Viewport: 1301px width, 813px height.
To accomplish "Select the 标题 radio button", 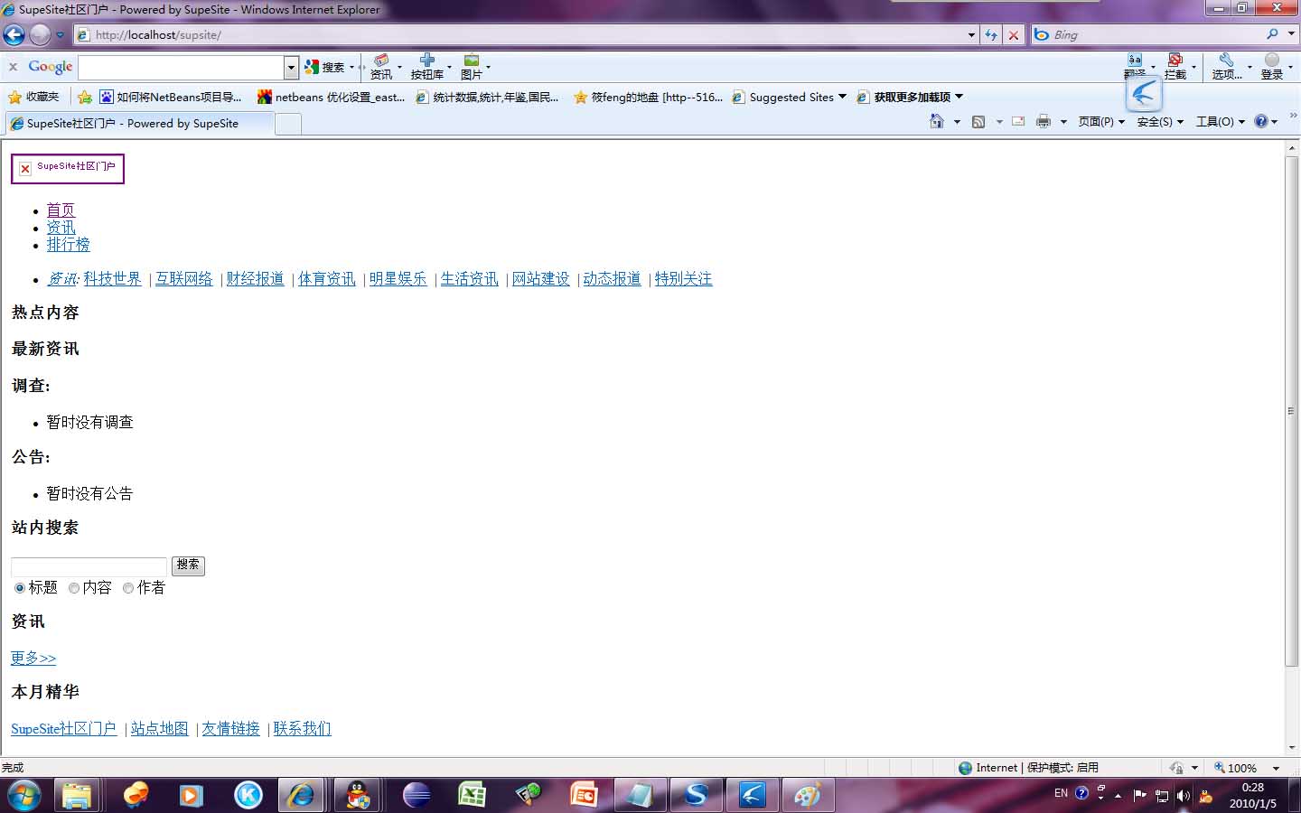I will 20,588.
